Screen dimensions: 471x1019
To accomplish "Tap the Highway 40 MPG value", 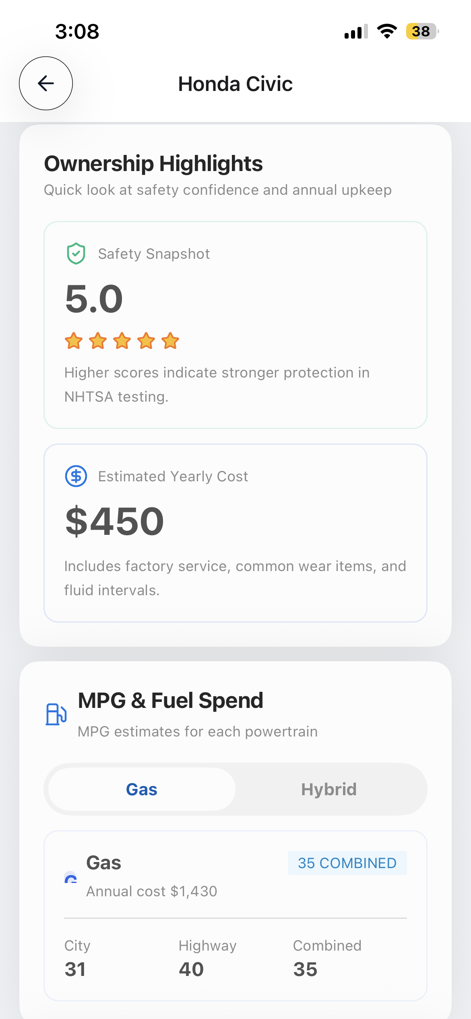I will [191, 969].
